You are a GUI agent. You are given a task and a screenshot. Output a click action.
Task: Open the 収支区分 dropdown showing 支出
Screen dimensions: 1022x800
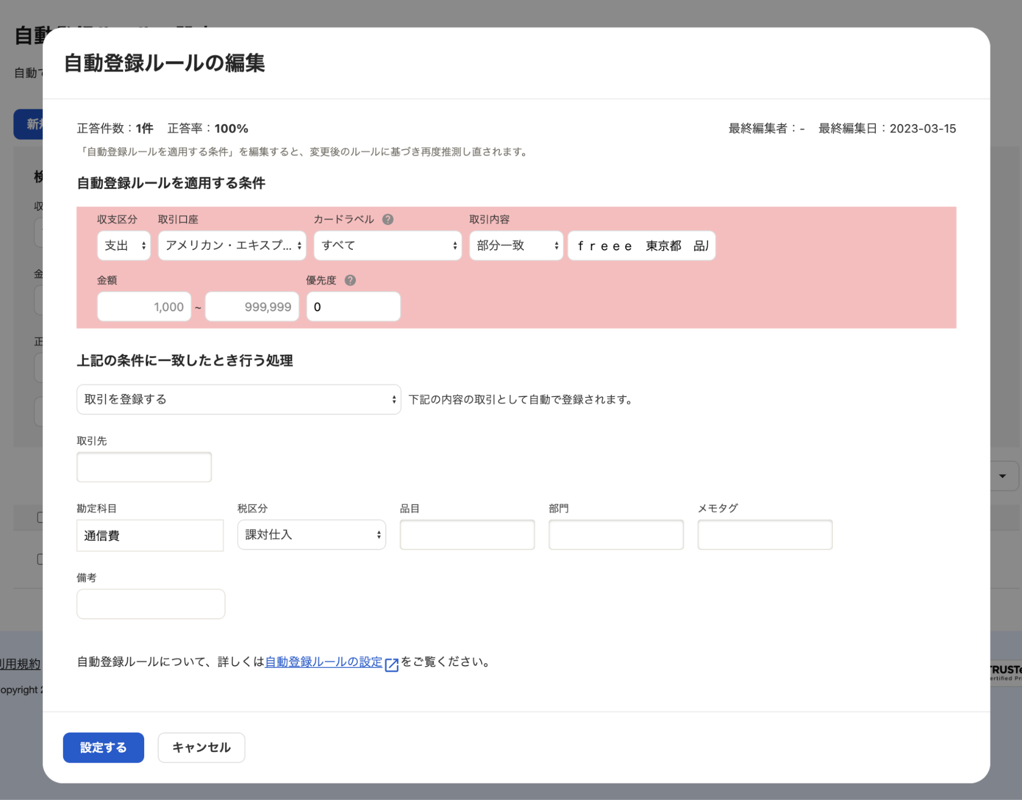124,246
